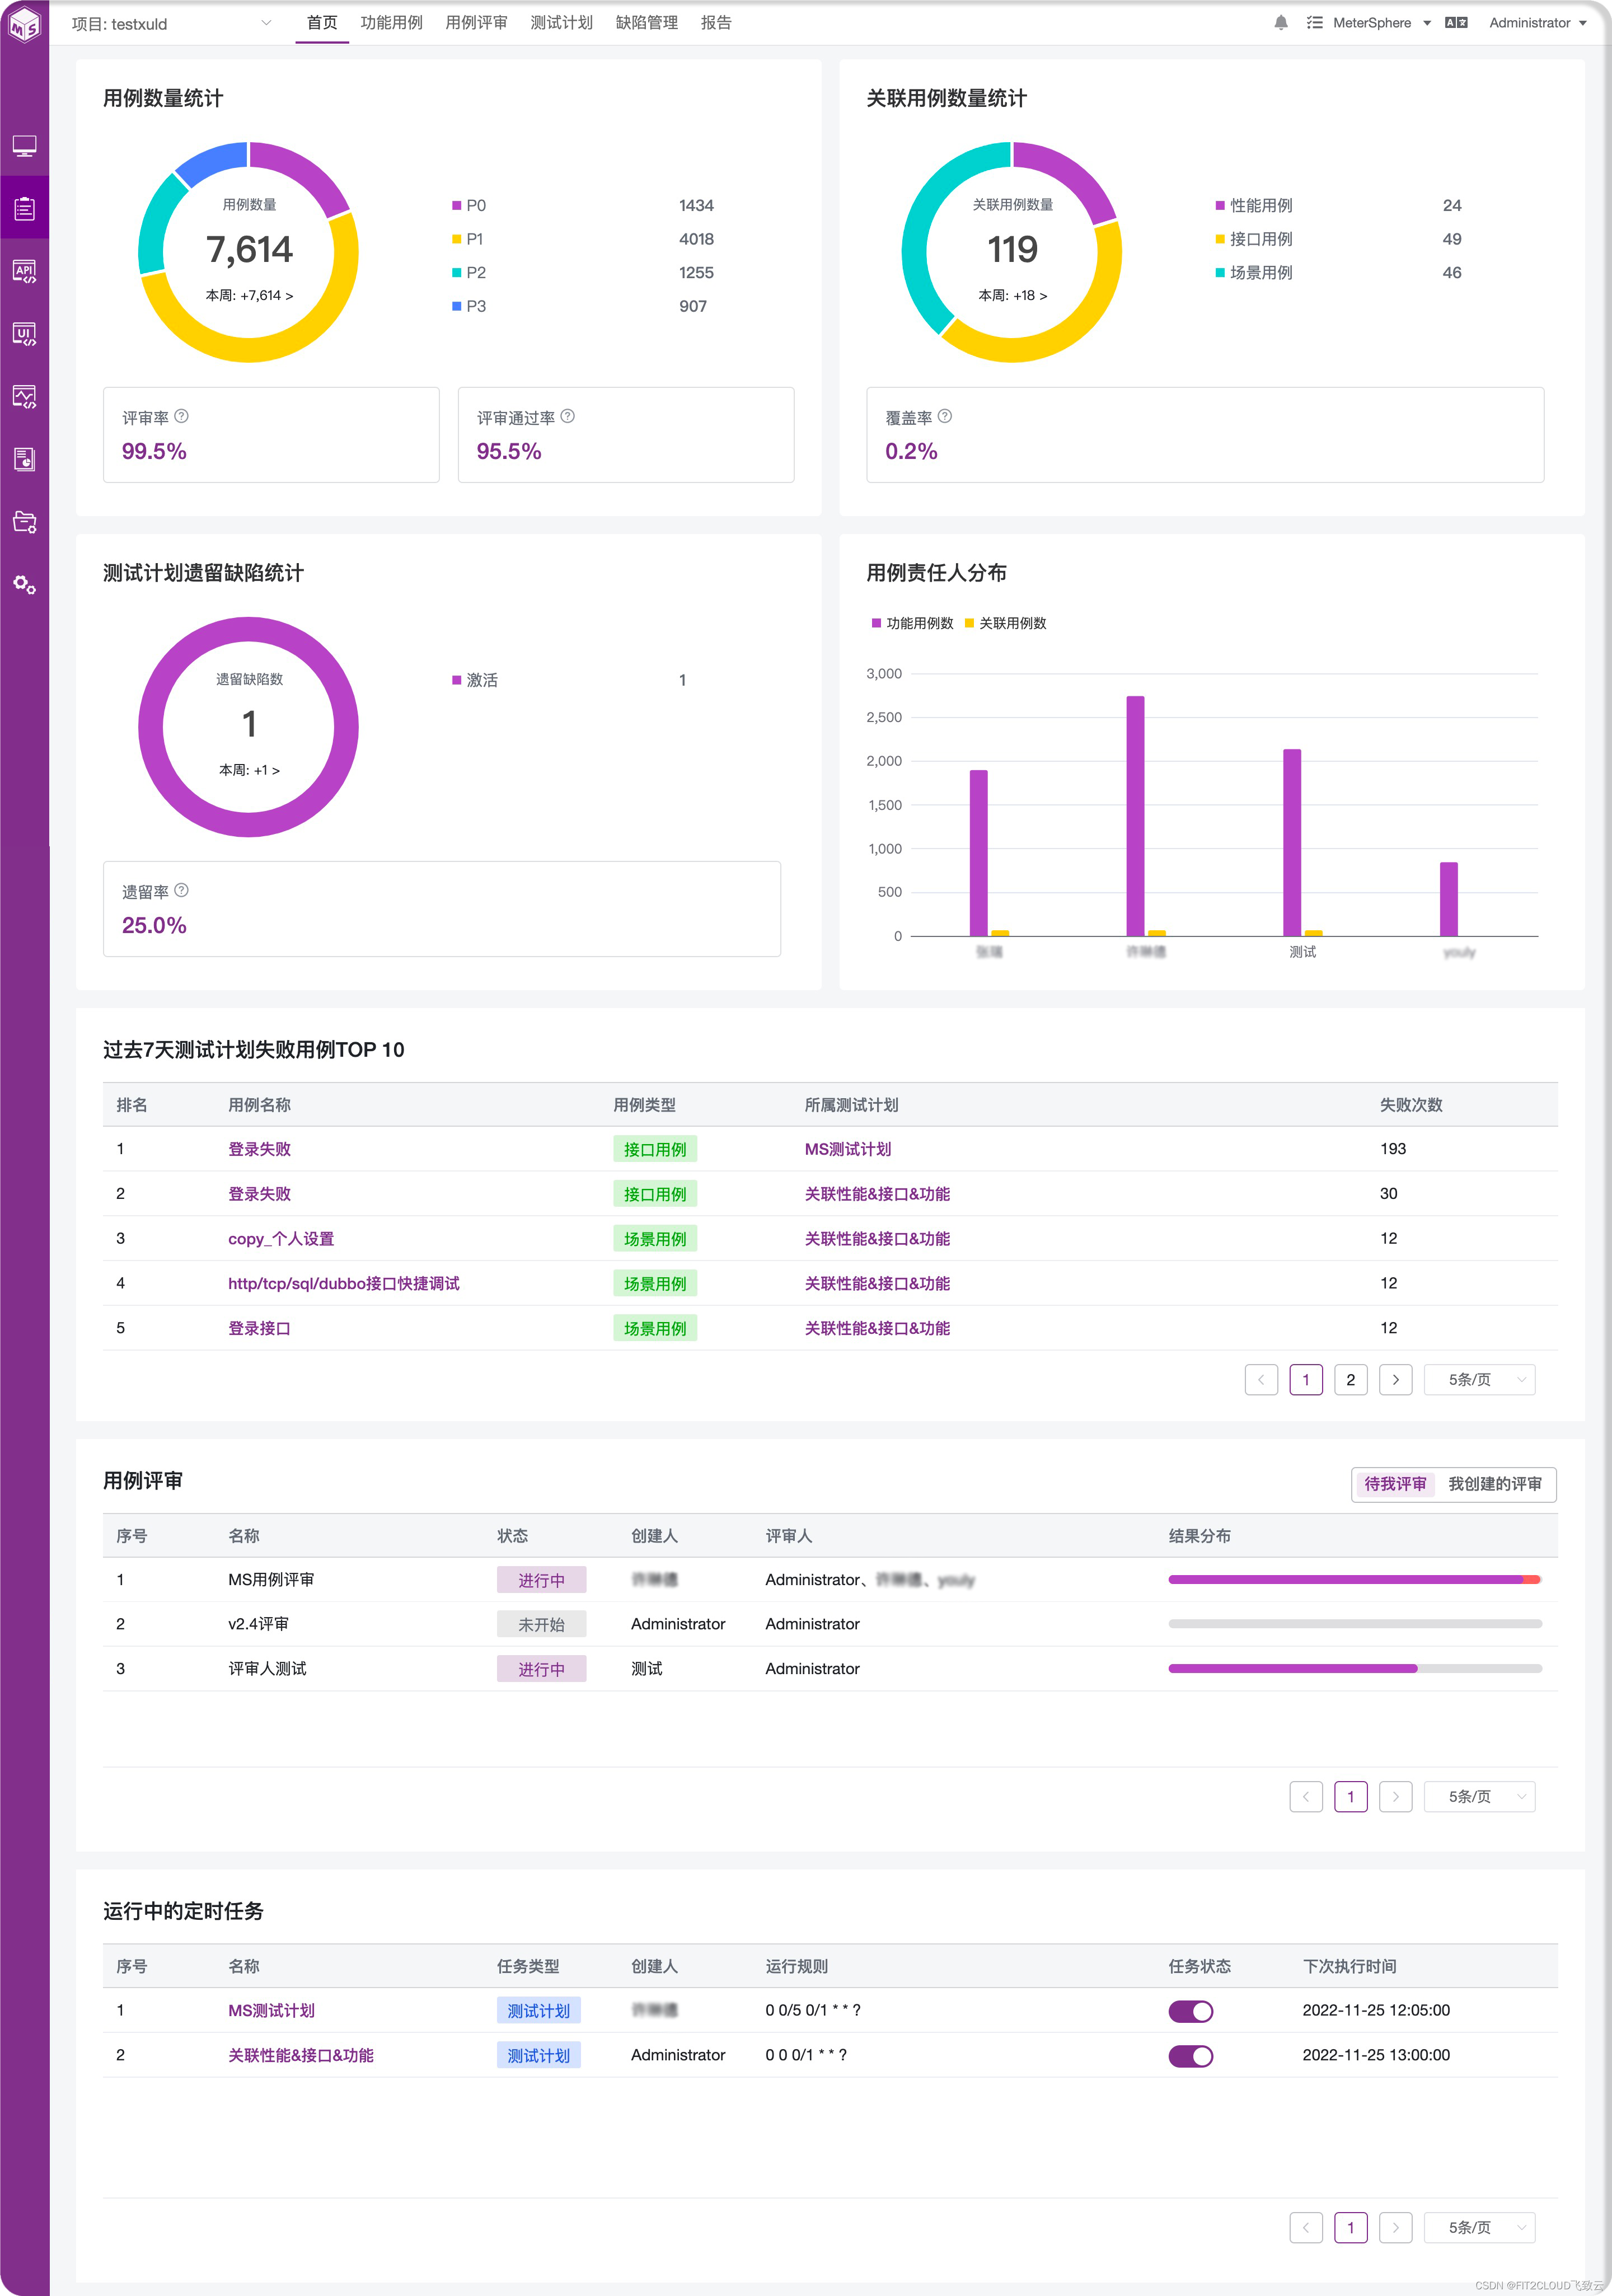1612x2296 pixels.
Task: Toggle off 关联性能&接口&功能 task status switch
Action: click(x=1190, y=2056)
